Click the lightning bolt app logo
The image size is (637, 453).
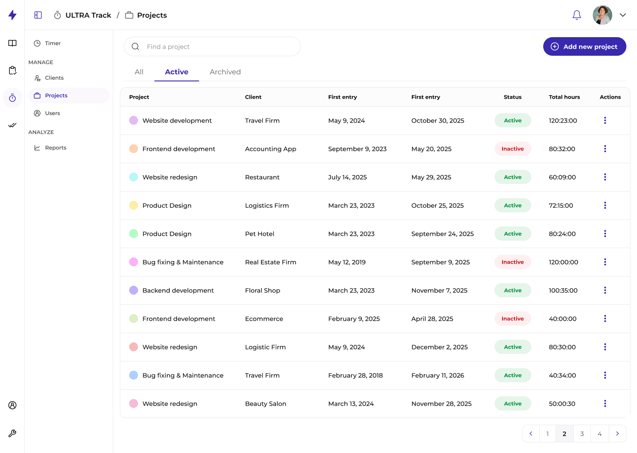[x=12, y=15]
